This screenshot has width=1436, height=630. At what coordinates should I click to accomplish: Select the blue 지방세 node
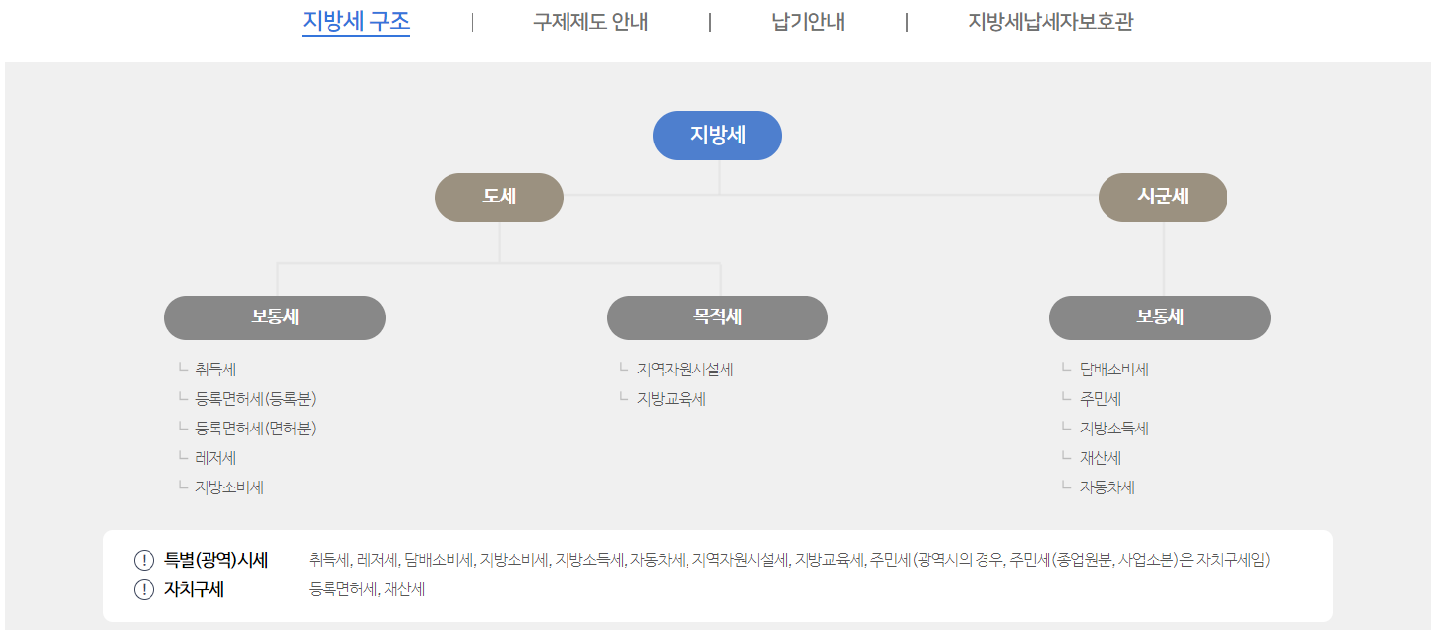tap(717, 135)
